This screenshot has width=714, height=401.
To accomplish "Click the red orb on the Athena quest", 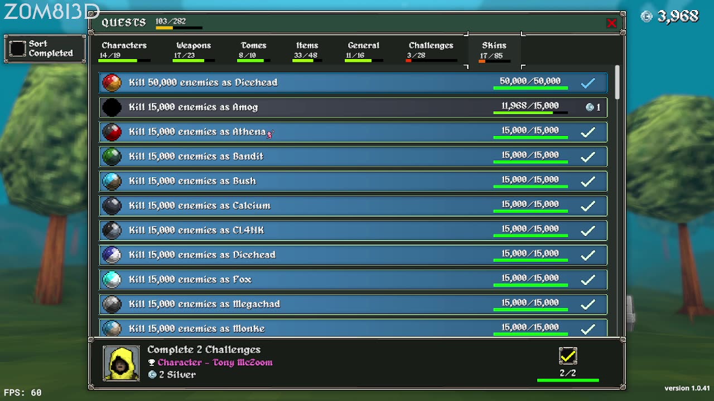I will pos(112,132).
